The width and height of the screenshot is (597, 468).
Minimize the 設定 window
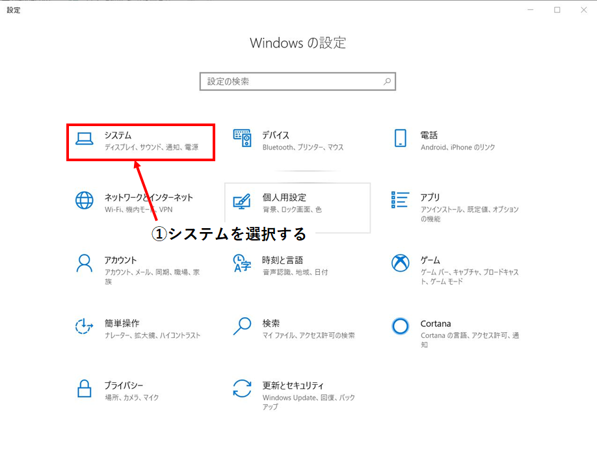point(531,10)
